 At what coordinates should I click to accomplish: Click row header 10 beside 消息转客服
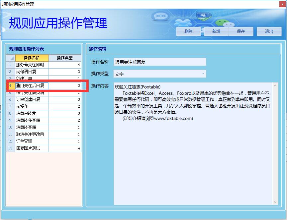pyautogui.click(x=11, y=127)
